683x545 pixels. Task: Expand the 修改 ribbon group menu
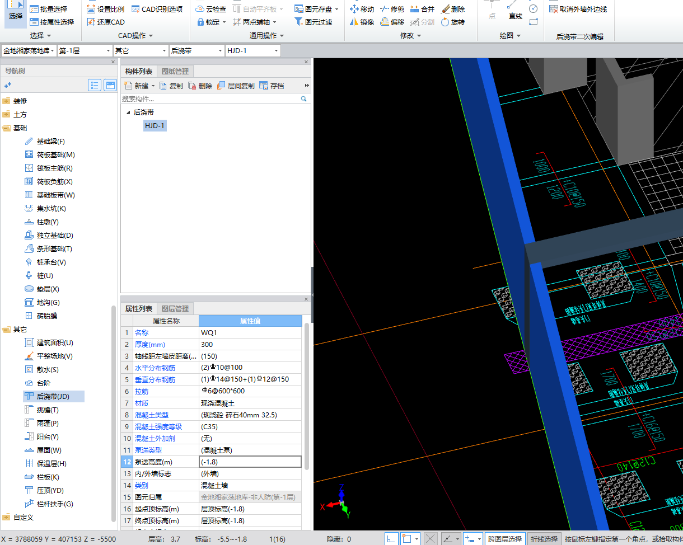410,36
